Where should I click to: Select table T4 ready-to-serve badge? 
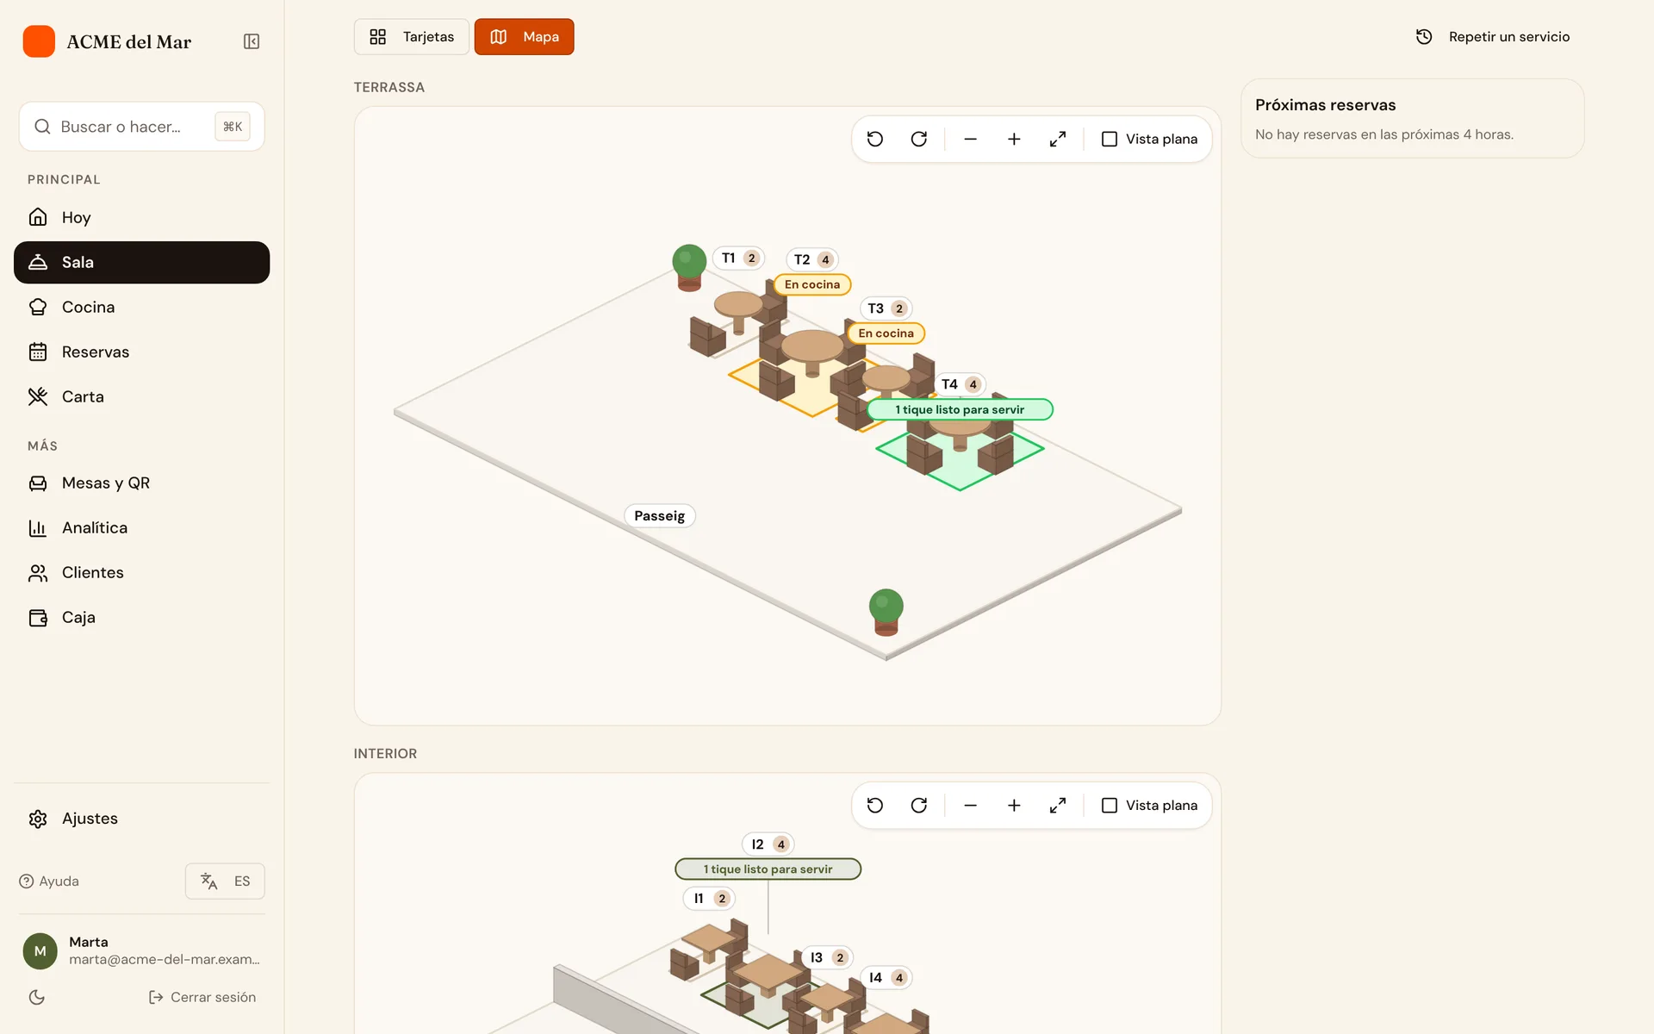point(960,409)
